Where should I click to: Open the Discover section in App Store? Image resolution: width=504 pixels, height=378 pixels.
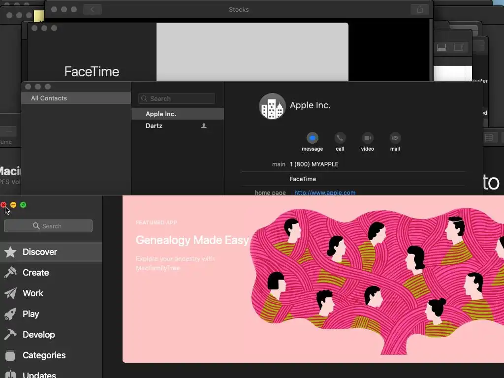pyautogui.click(x=51, y=252)
